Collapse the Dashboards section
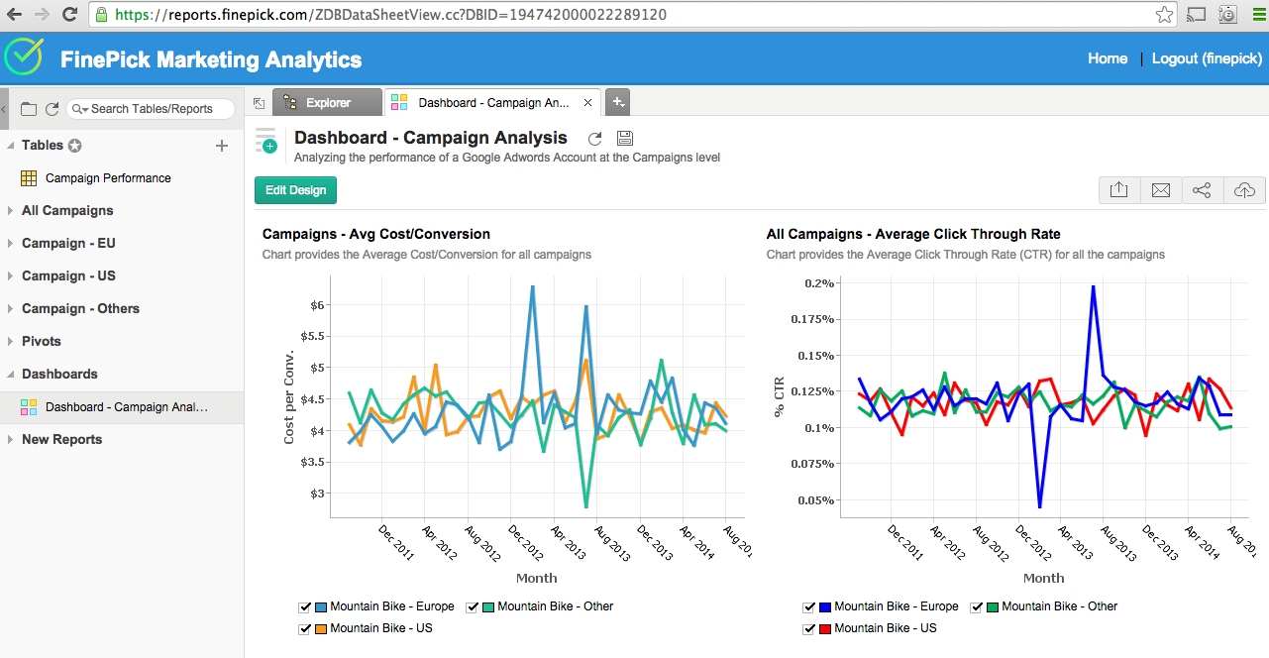 coord(11,374)
